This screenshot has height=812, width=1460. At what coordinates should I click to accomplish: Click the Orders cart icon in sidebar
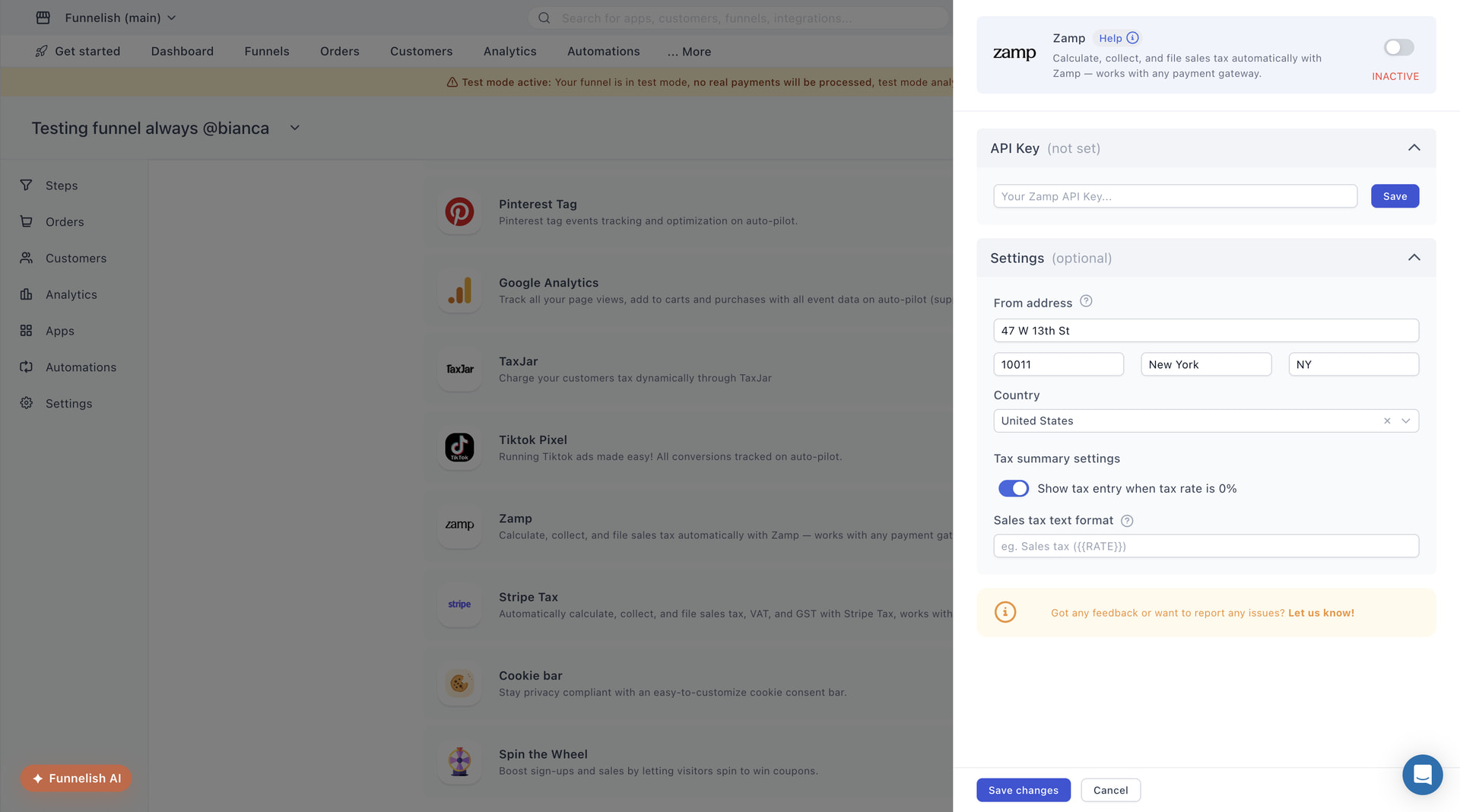pyautogui.click(x=26, y=221)
